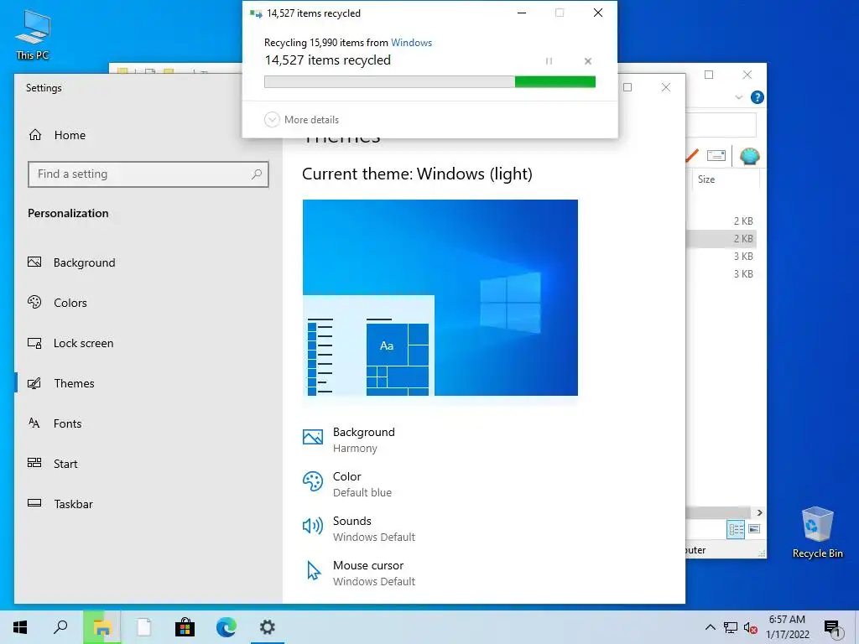The image size is (859, 644).
Task: Click the shell icon in Explorer ribbon
Action: tap(749, 156)
